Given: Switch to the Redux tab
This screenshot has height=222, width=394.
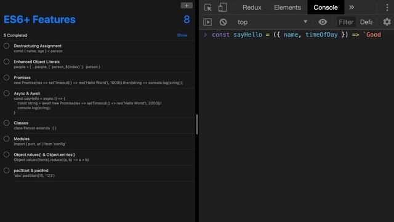Looking at the screenshot, I should pyautogui.click(x=252, y=7).
